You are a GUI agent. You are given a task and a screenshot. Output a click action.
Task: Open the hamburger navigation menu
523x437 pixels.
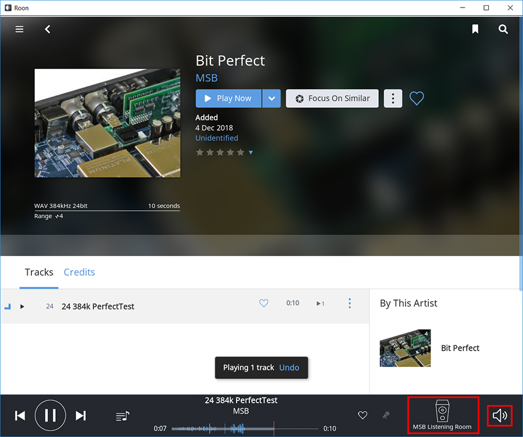pos(20,29)
